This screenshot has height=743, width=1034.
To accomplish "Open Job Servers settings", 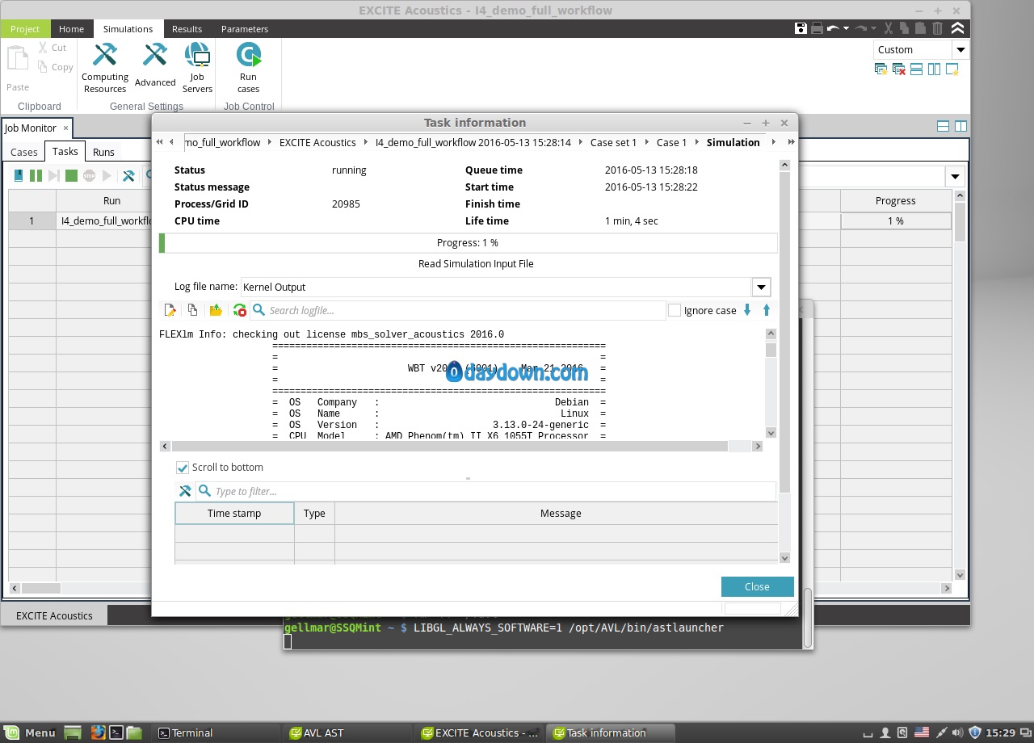I will pos(197,68).
